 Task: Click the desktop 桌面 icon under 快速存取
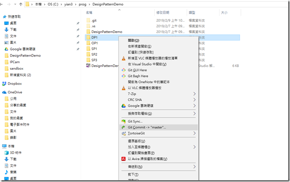click(x=7, y=23)
